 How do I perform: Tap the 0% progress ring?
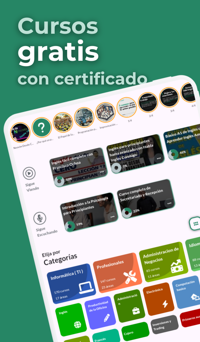pos(116,168)
